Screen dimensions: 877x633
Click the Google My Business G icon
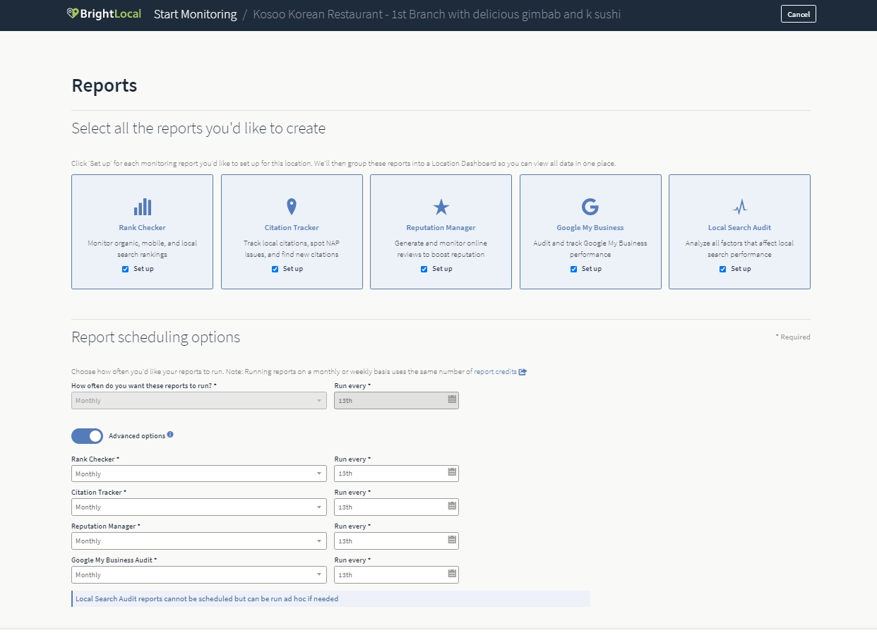pyautogui.click(x=590, y=207)
